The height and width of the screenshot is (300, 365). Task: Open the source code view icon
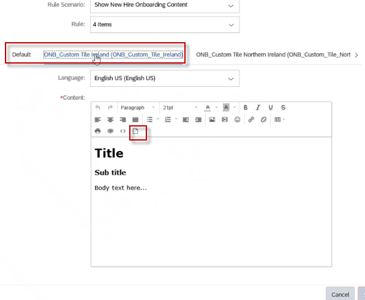coord(123,131)
